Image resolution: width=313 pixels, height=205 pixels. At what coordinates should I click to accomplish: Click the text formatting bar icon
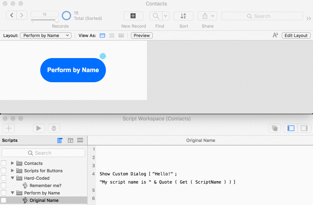(275, 35)
